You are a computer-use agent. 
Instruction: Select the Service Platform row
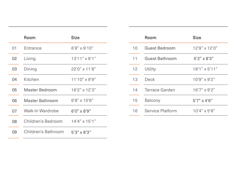(161, 111)
